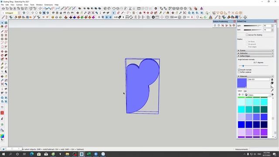Click Zoom Extents in left toolbar

click(2, 84)
